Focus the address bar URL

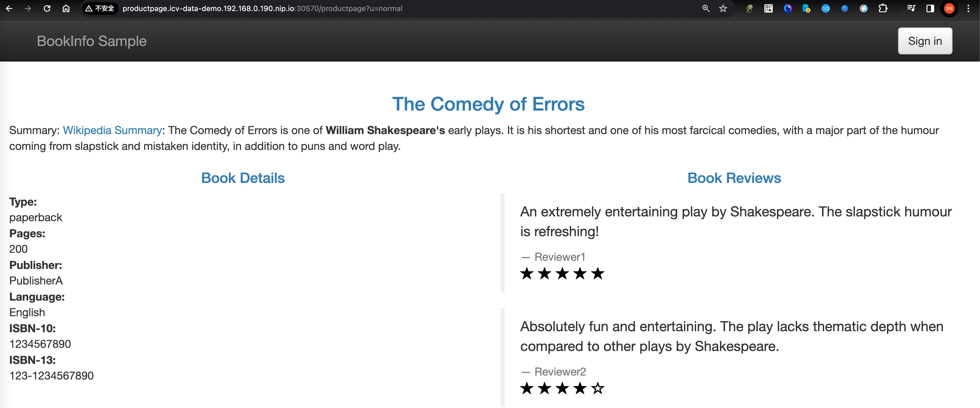262,8
